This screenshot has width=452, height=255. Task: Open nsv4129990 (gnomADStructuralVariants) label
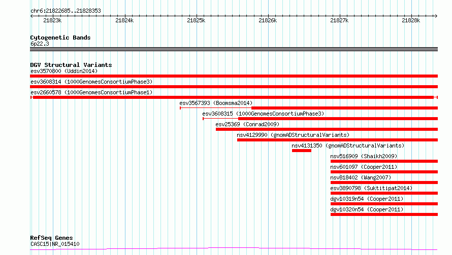[293, 135]
